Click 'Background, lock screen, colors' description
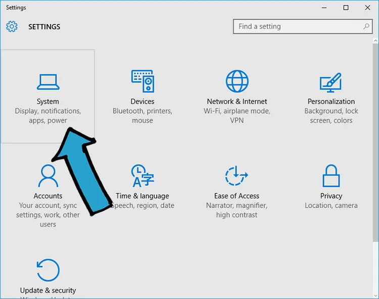The image size is (379, 299). point(331,116)
